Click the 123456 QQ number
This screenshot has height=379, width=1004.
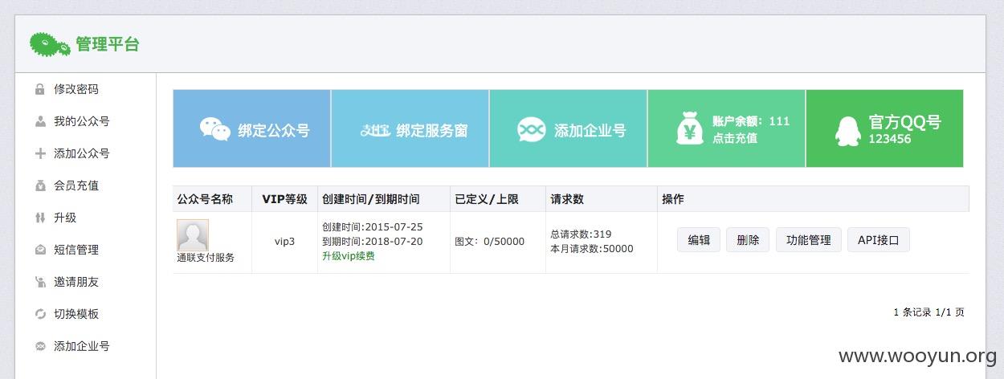(890, 139)
